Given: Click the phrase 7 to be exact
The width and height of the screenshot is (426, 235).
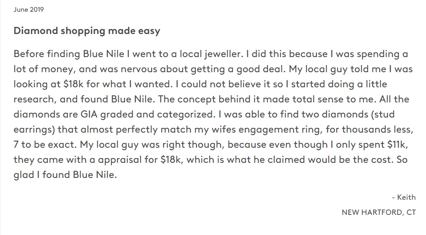Looking at the screenshot, I should 44,144.
